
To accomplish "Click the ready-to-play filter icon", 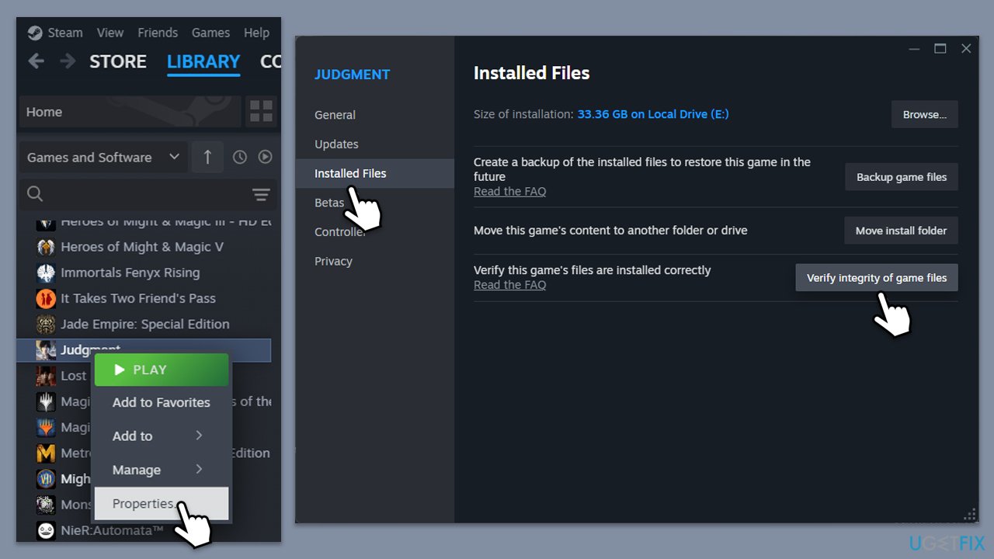I will point(265,157).
